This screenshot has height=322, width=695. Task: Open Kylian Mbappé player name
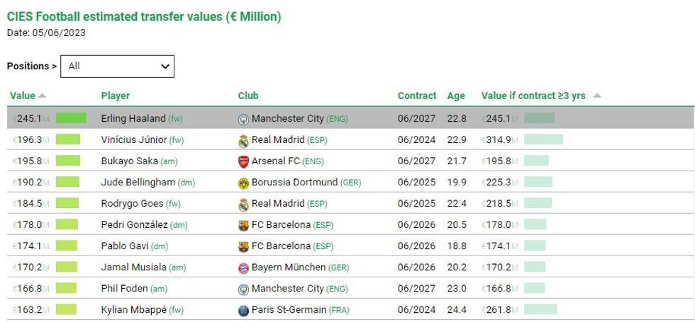tap(133, 309)
